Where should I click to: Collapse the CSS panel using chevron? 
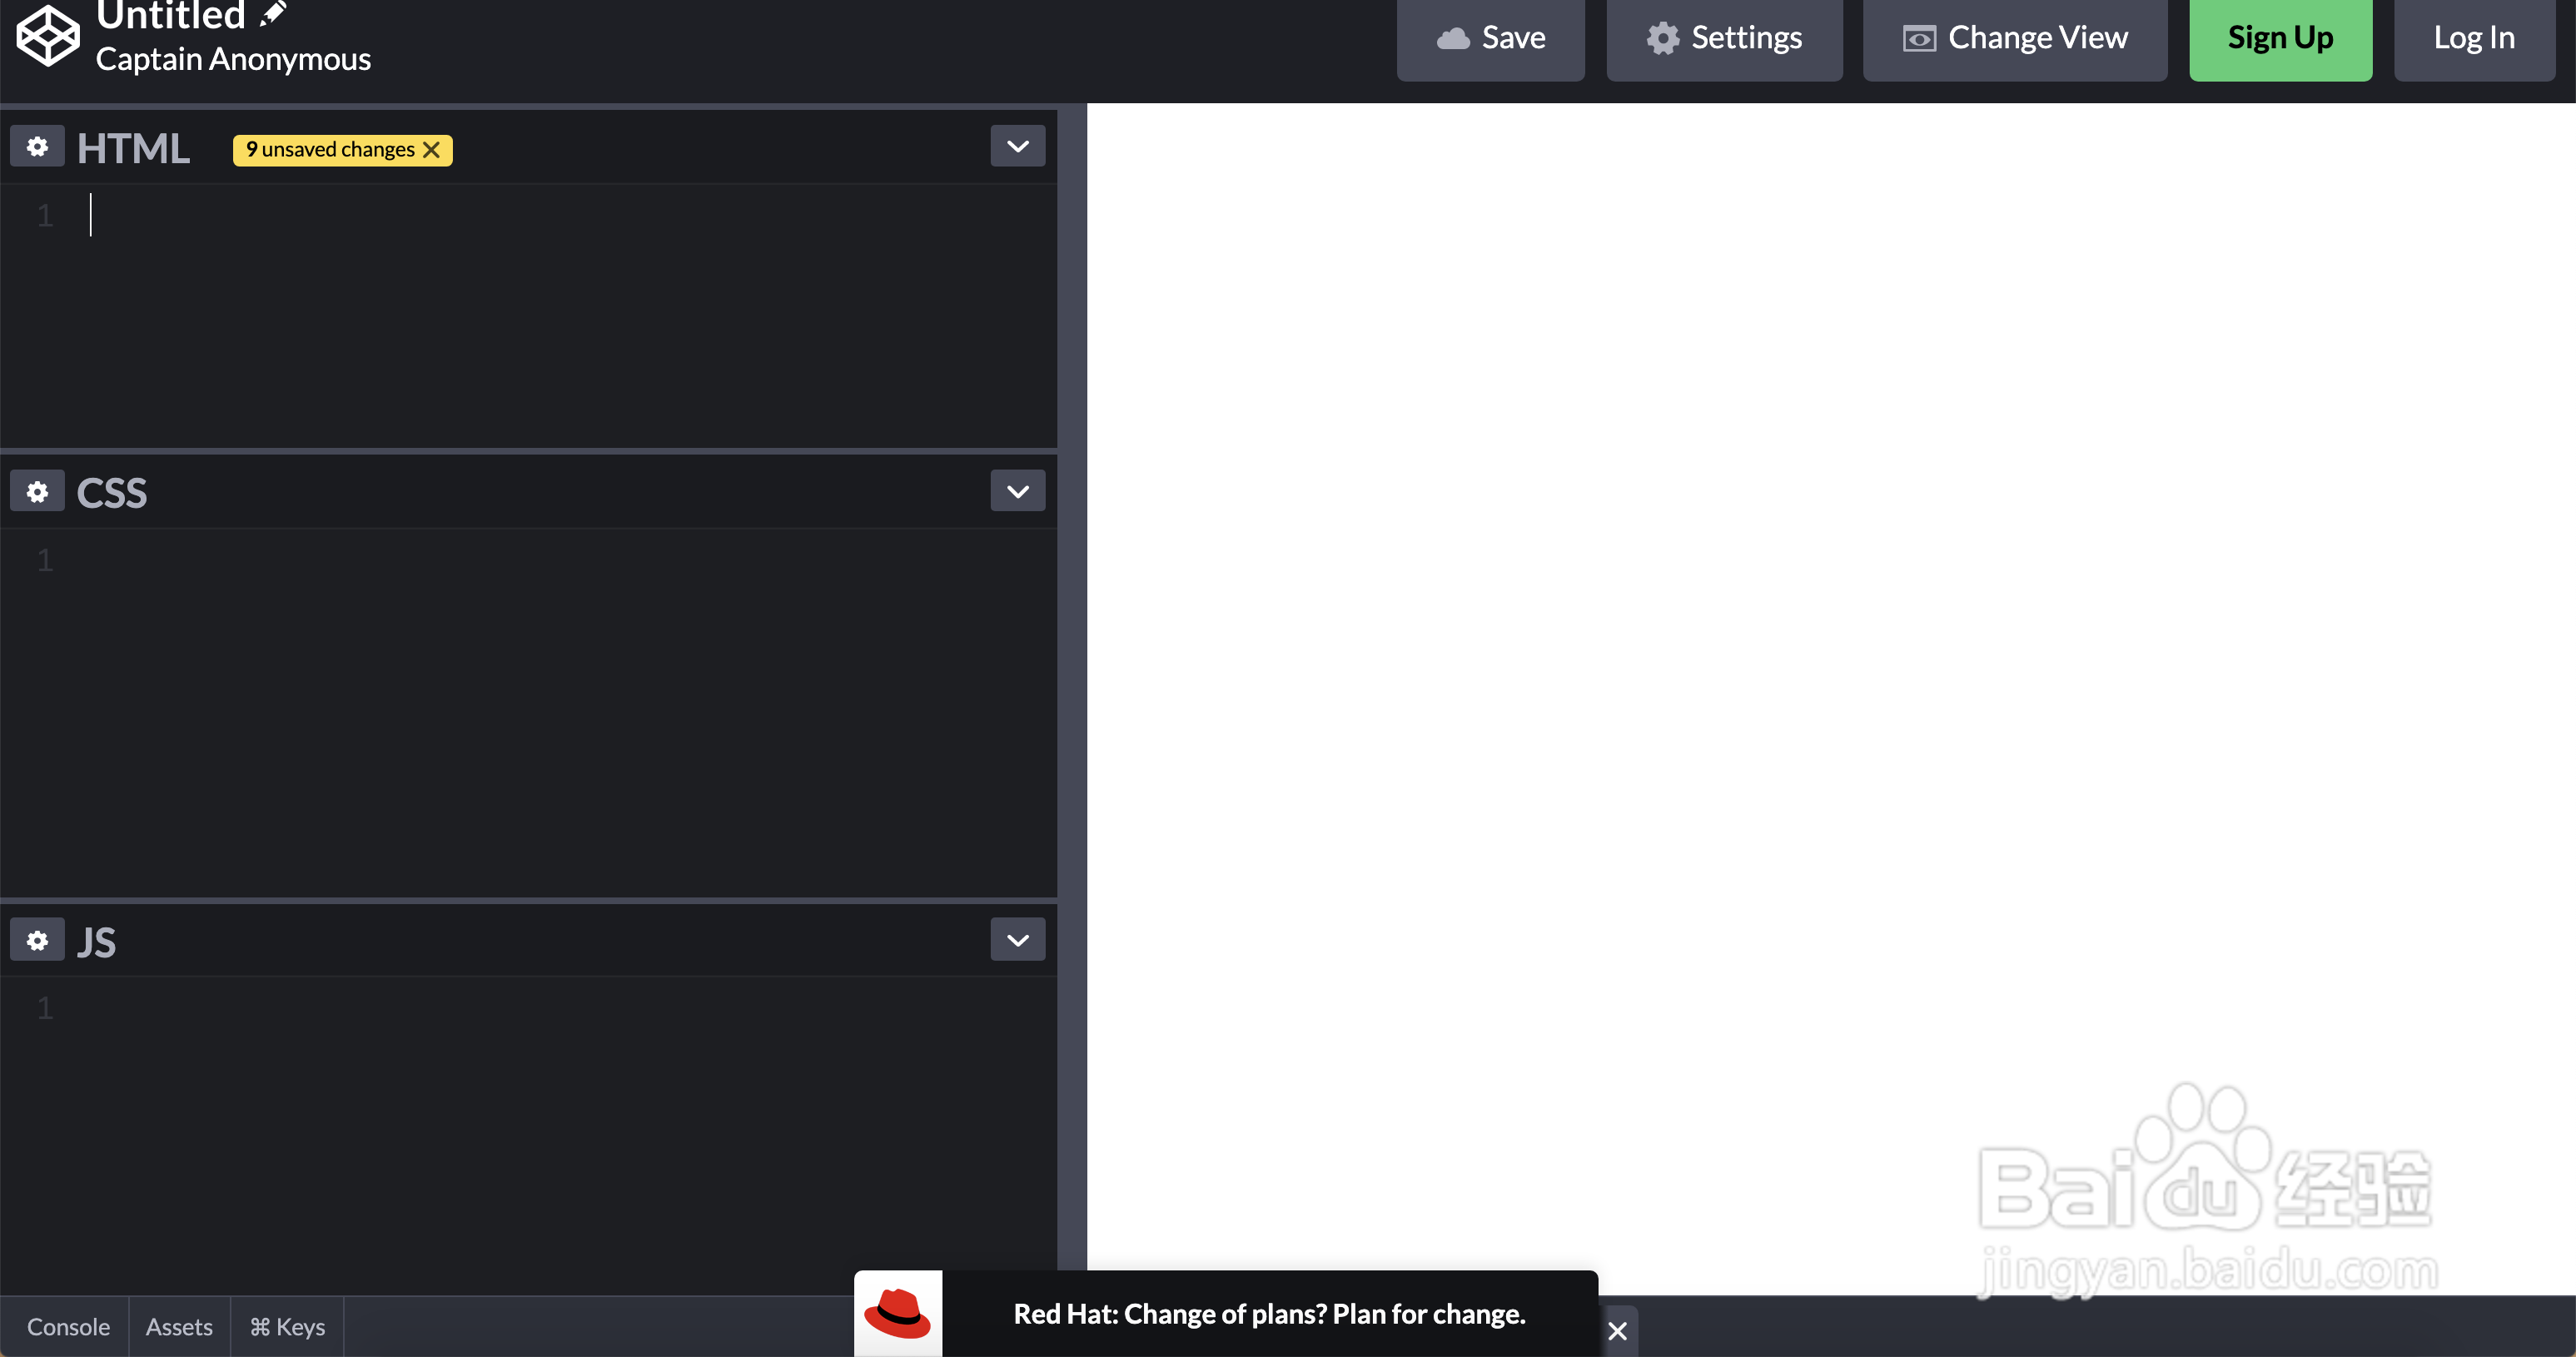[x=1017, y=490]
